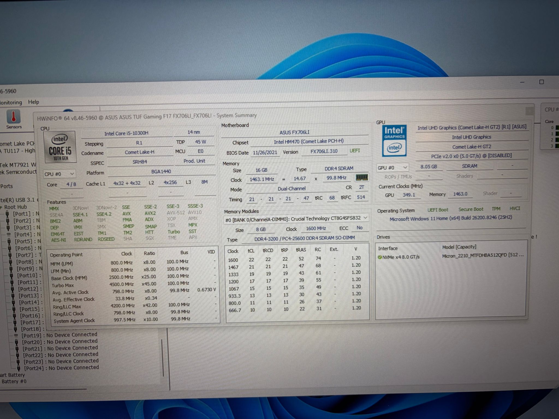
Task: Close the System Summary window
Action: pyautogui.click(x=529, y=111)
